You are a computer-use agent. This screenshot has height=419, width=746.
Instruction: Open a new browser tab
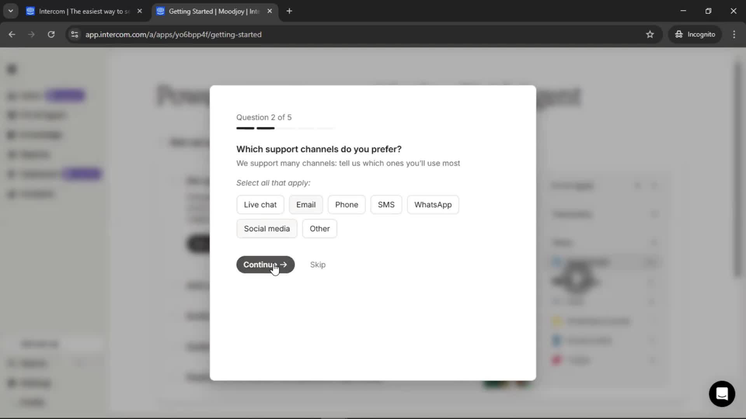click(x=289, y=11)
